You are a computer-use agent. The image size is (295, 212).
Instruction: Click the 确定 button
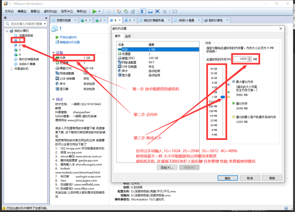pyautogui.click(x=228, y=178)
